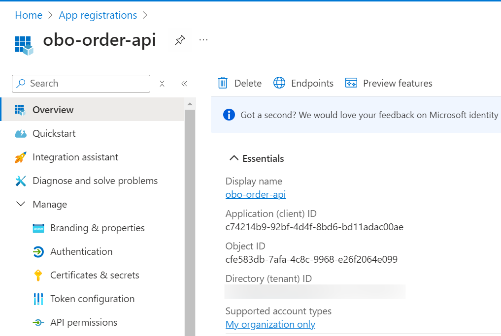Open the obo-order-api display name link
This screenshot has height=336, width=501.
tap(256, 194)
